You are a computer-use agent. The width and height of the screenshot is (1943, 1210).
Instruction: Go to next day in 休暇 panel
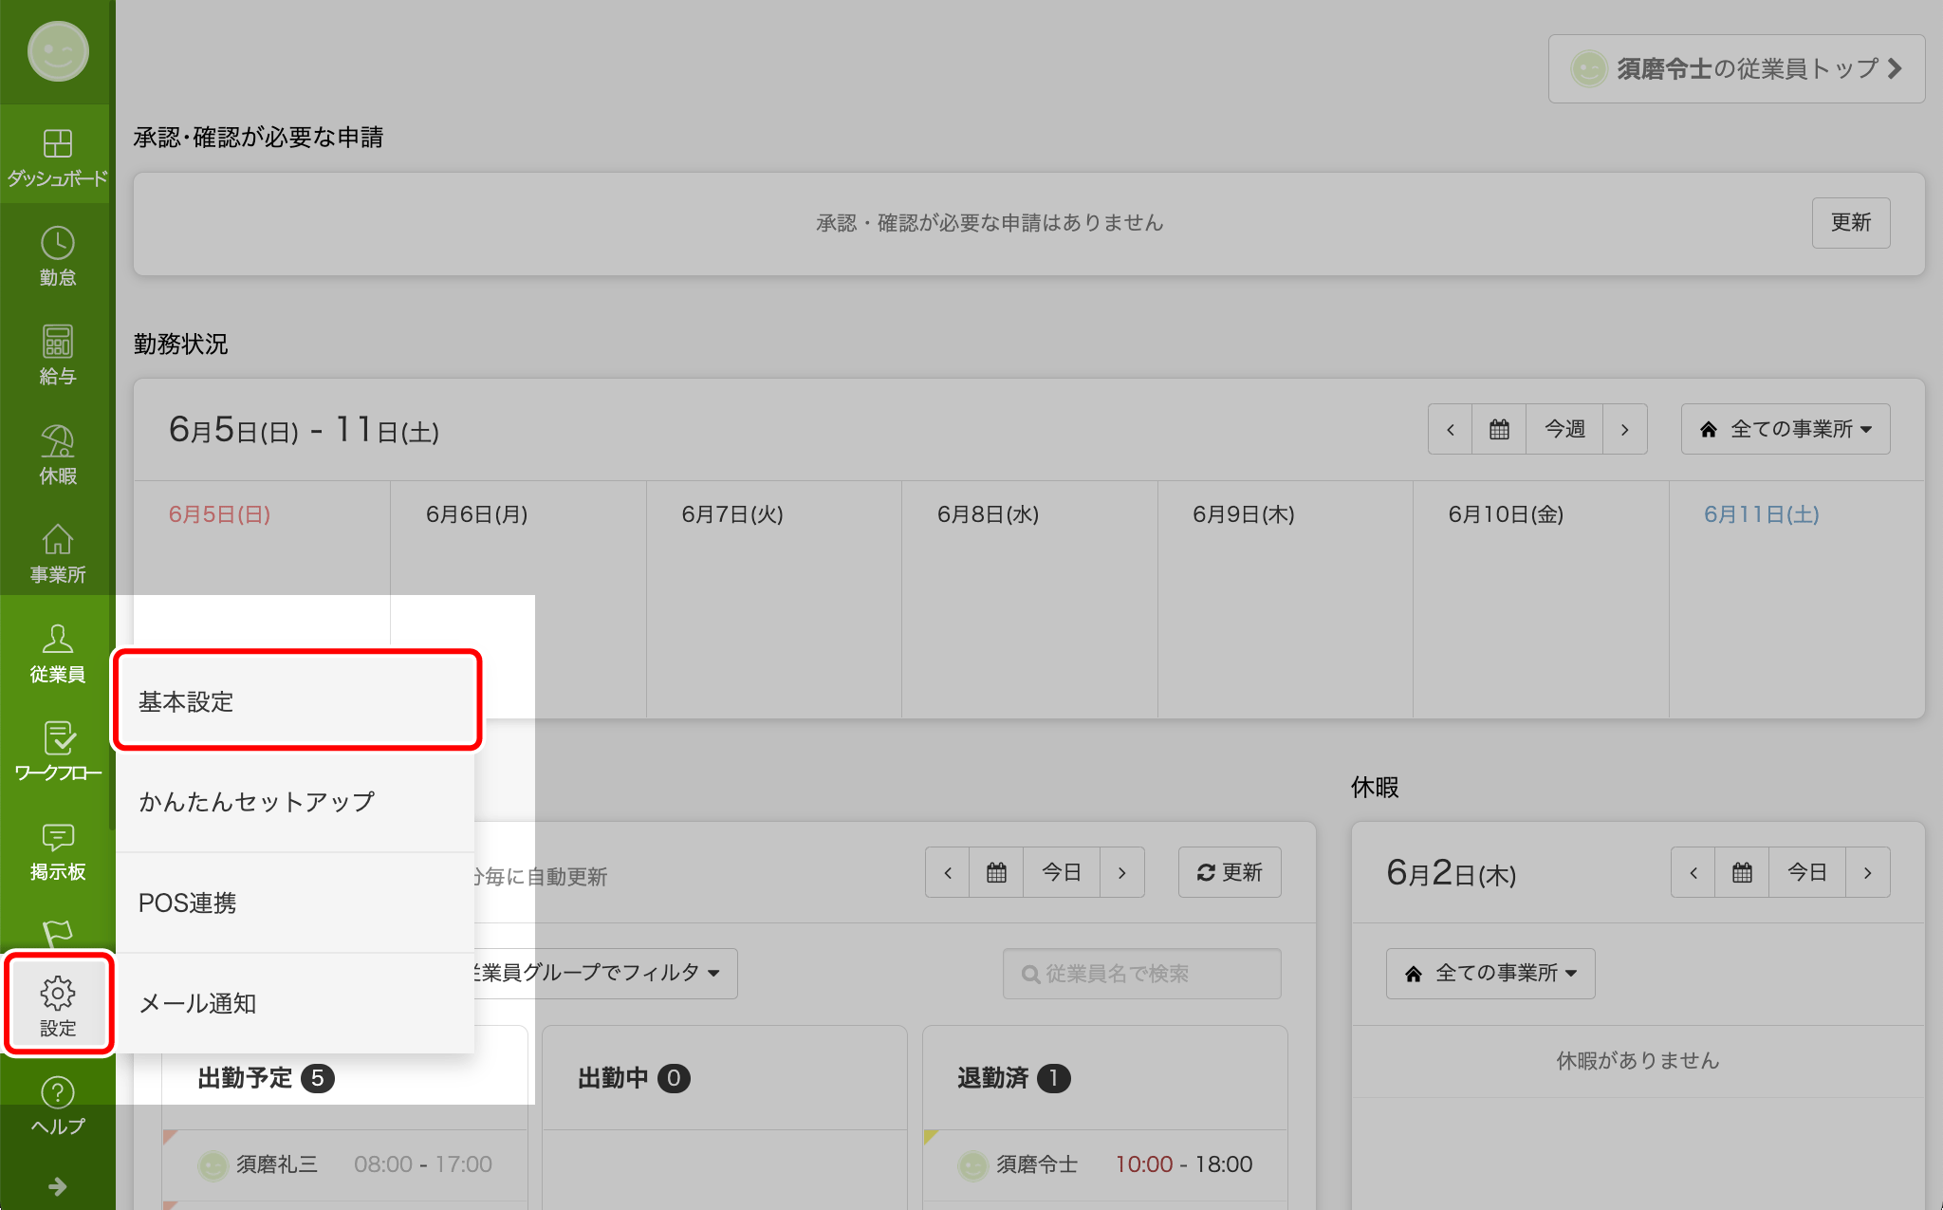(x=1868, y=872)
